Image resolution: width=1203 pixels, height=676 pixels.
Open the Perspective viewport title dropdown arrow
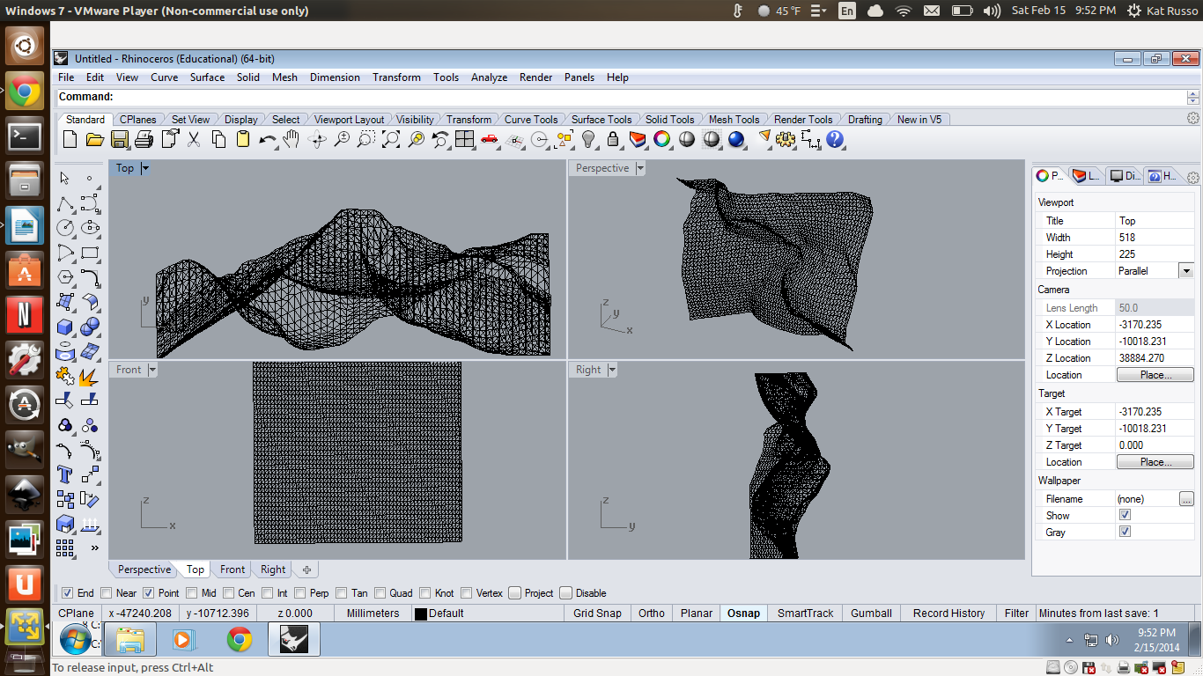coord(640,168)
